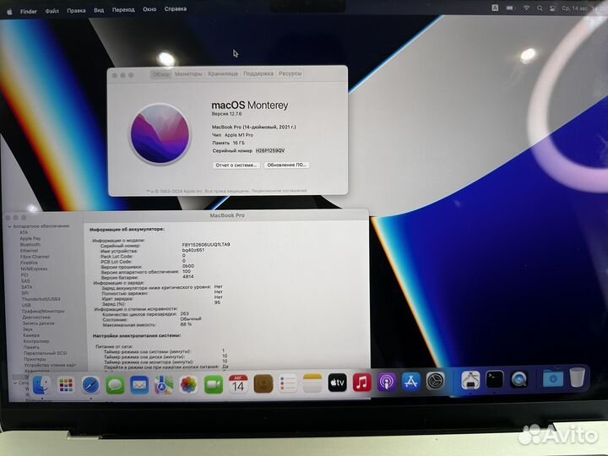The image size is (608, 456).
Task: Select Ethernet in the sidebar
Action: coord(29,251)
